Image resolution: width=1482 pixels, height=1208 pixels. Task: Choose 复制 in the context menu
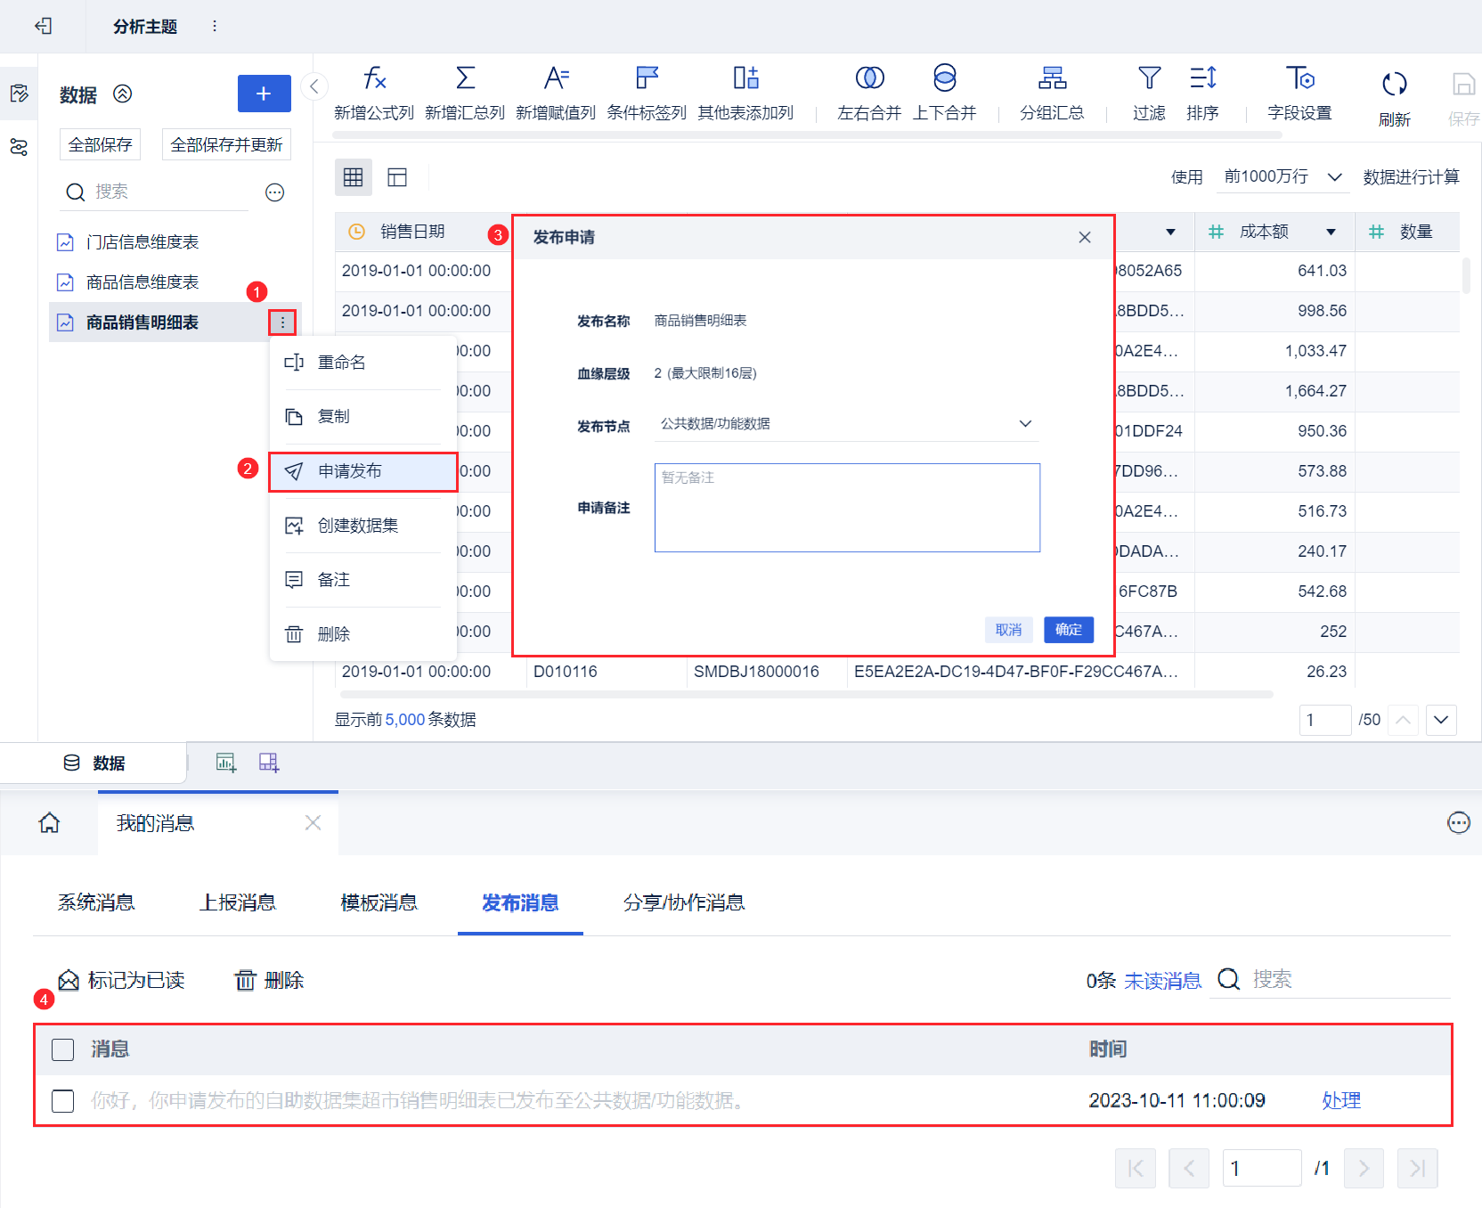coord(363,417)
